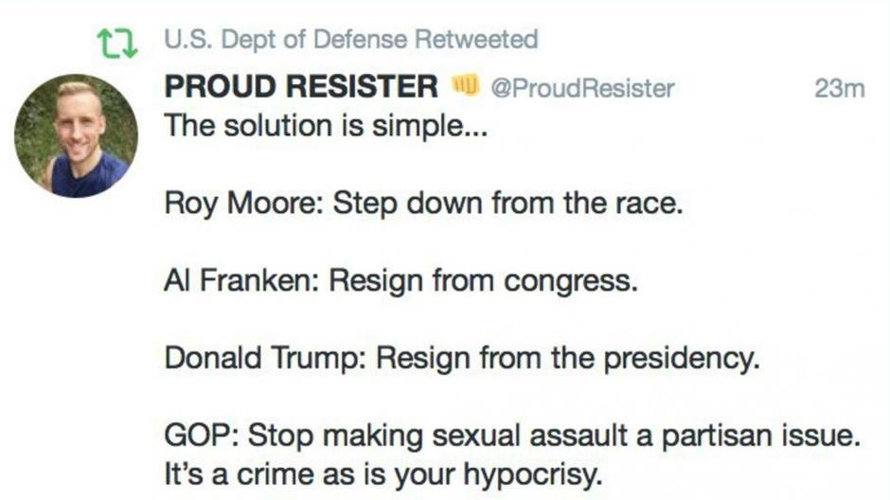Click the 23m tweet timestamp
This screenshot has height=500, width=890.
839,89
